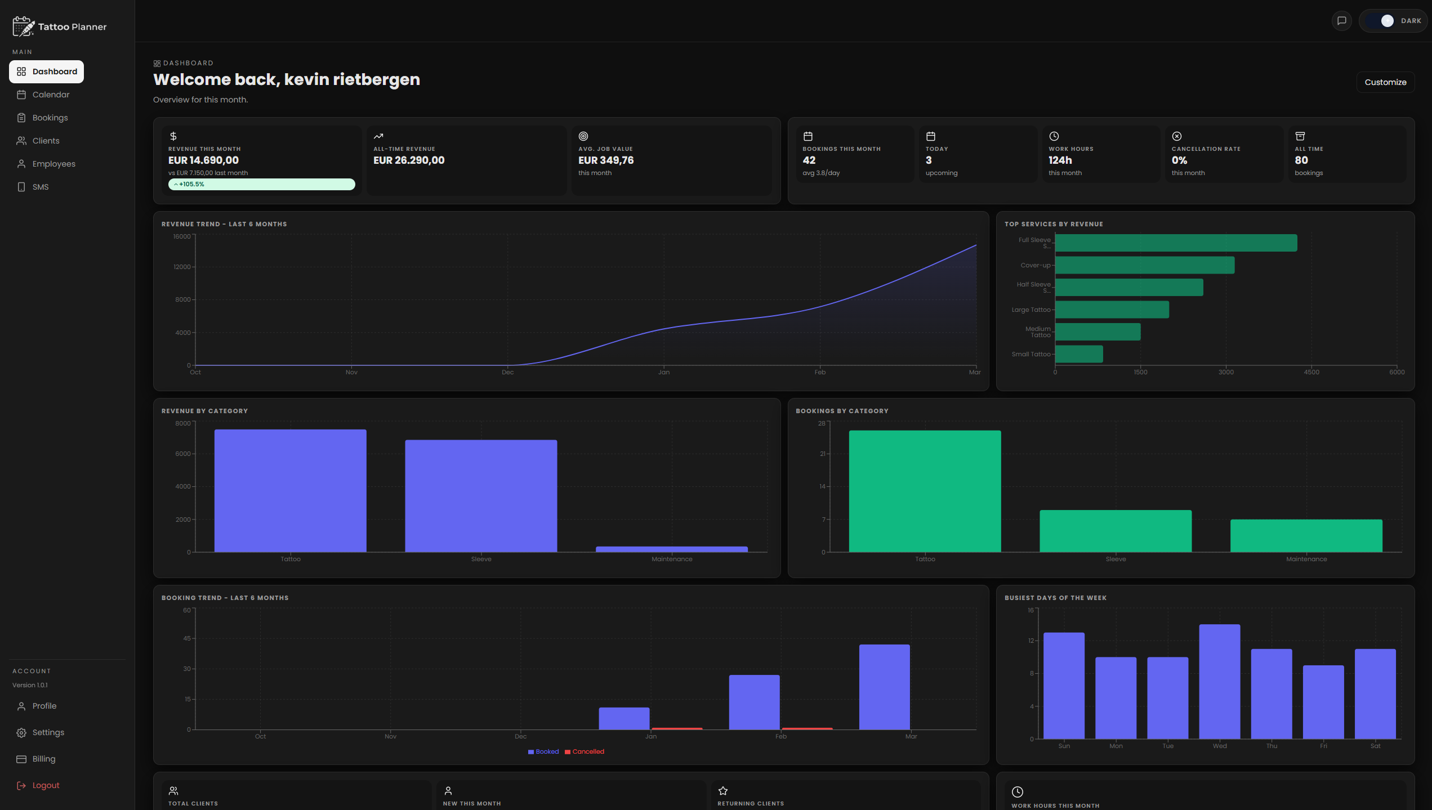Click the green +105.5% progress bar
The height and width of the screenshot is (810, 1432).
pos(262,184)
